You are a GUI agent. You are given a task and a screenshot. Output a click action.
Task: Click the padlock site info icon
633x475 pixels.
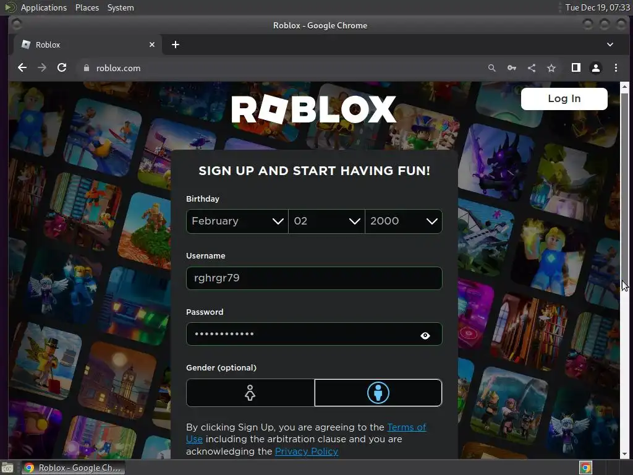click(x=86, y=68)
